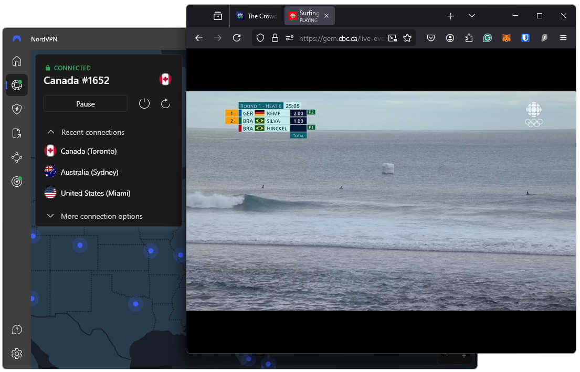This screenshot has height=372, width=580.
Task: Open tracking protection shield in address bar
Action: coord(260,38)
